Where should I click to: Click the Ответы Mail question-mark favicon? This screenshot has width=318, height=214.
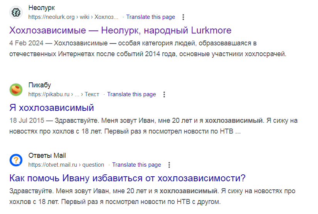click(16, 160)
